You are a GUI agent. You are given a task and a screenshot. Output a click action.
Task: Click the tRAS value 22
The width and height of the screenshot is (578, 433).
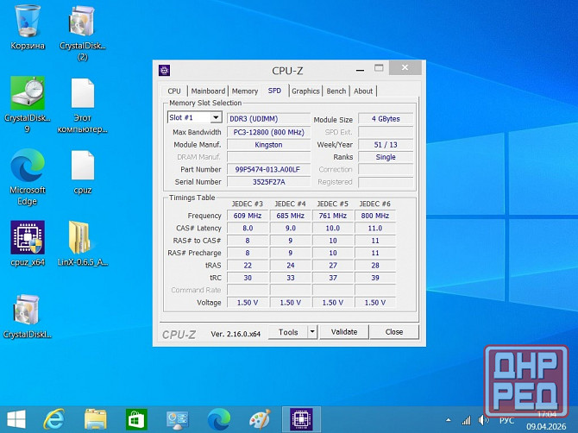tap(248, 266)
